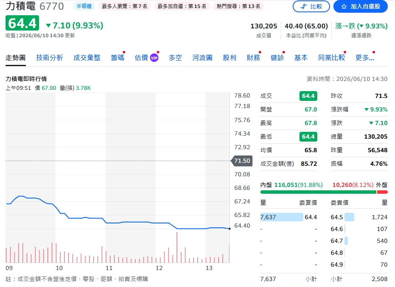395x287 pixels.
Task: Open the 健診 tab
Action: point(277,58)
